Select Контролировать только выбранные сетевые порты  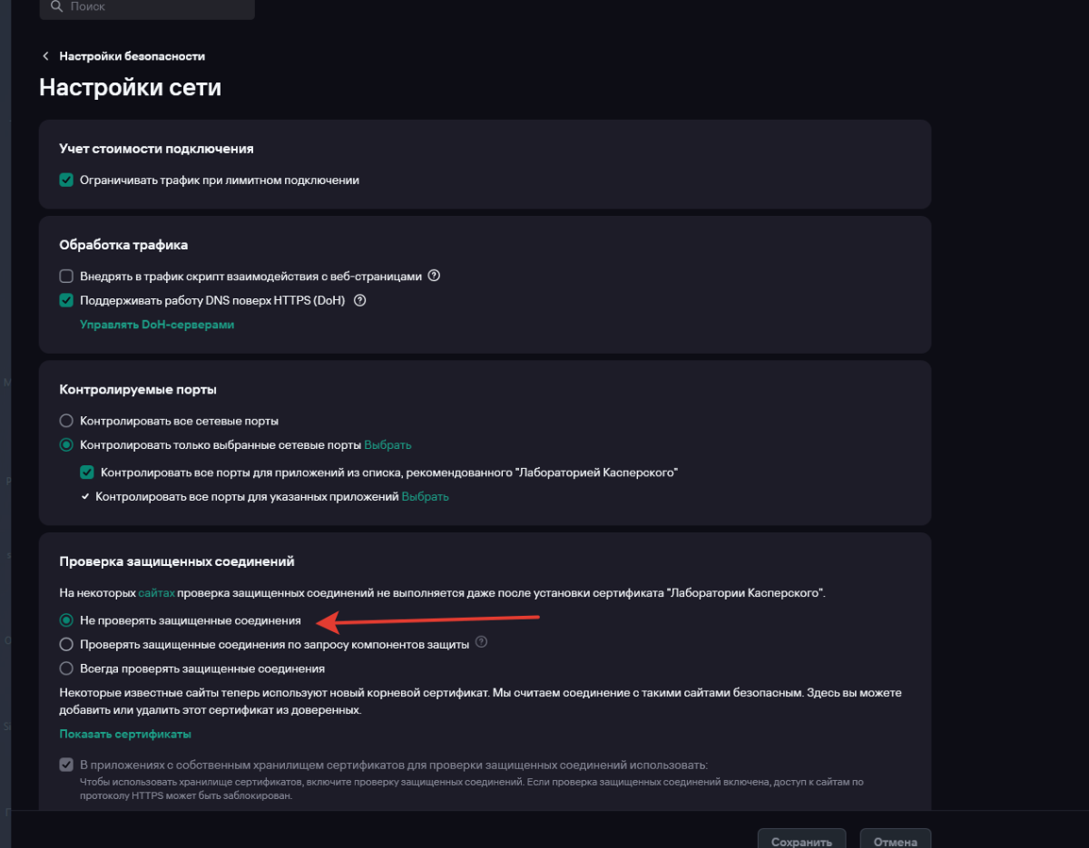[x=66, y=445]
